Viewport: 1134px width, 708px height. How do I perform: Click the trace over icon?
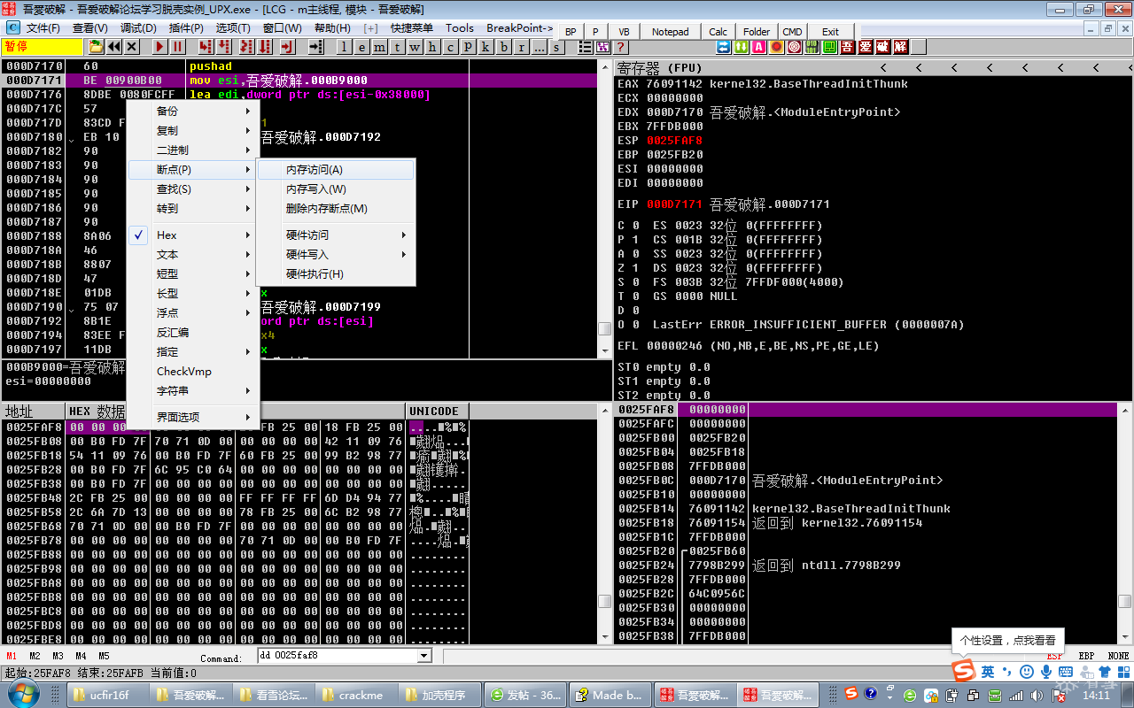pyautogui.click(x=264, y=46)
